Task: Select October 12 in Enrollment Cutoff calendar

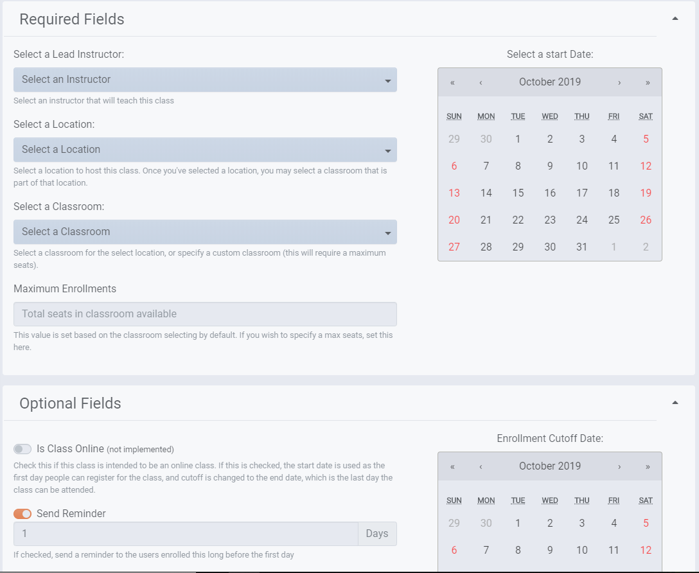Action: click(646, 551)
